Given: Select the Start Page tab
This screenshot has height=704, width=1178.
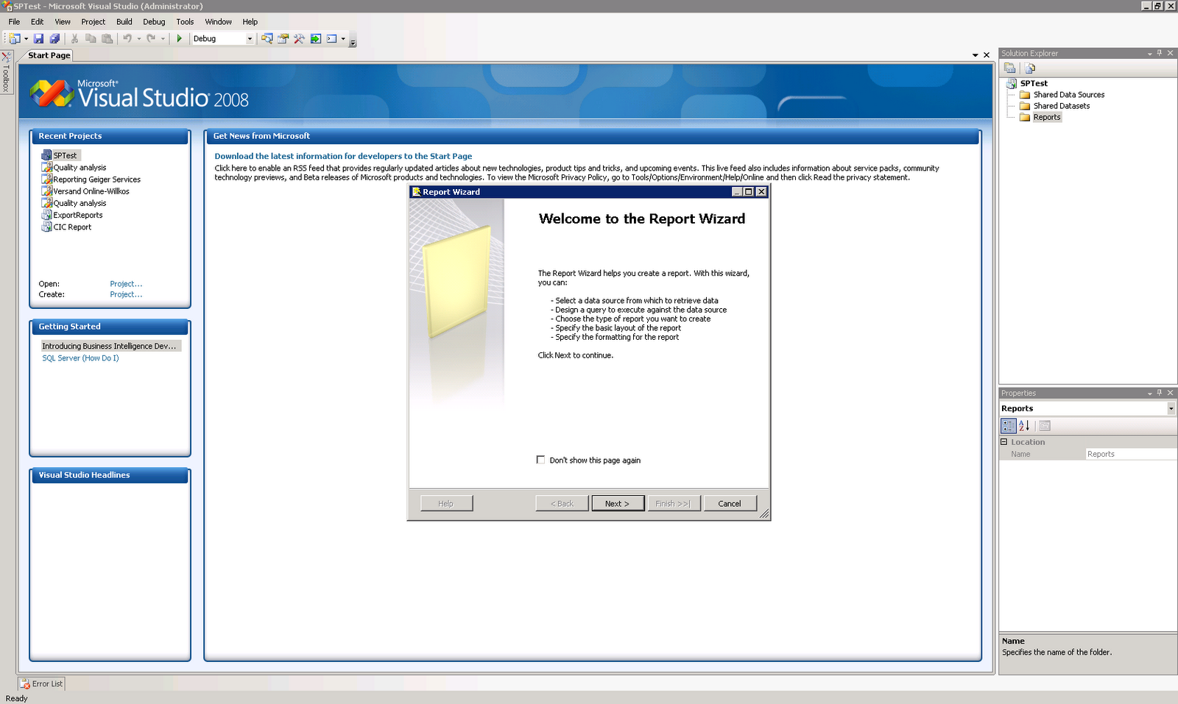Looking at the screenshot, I should coord(49,55).
